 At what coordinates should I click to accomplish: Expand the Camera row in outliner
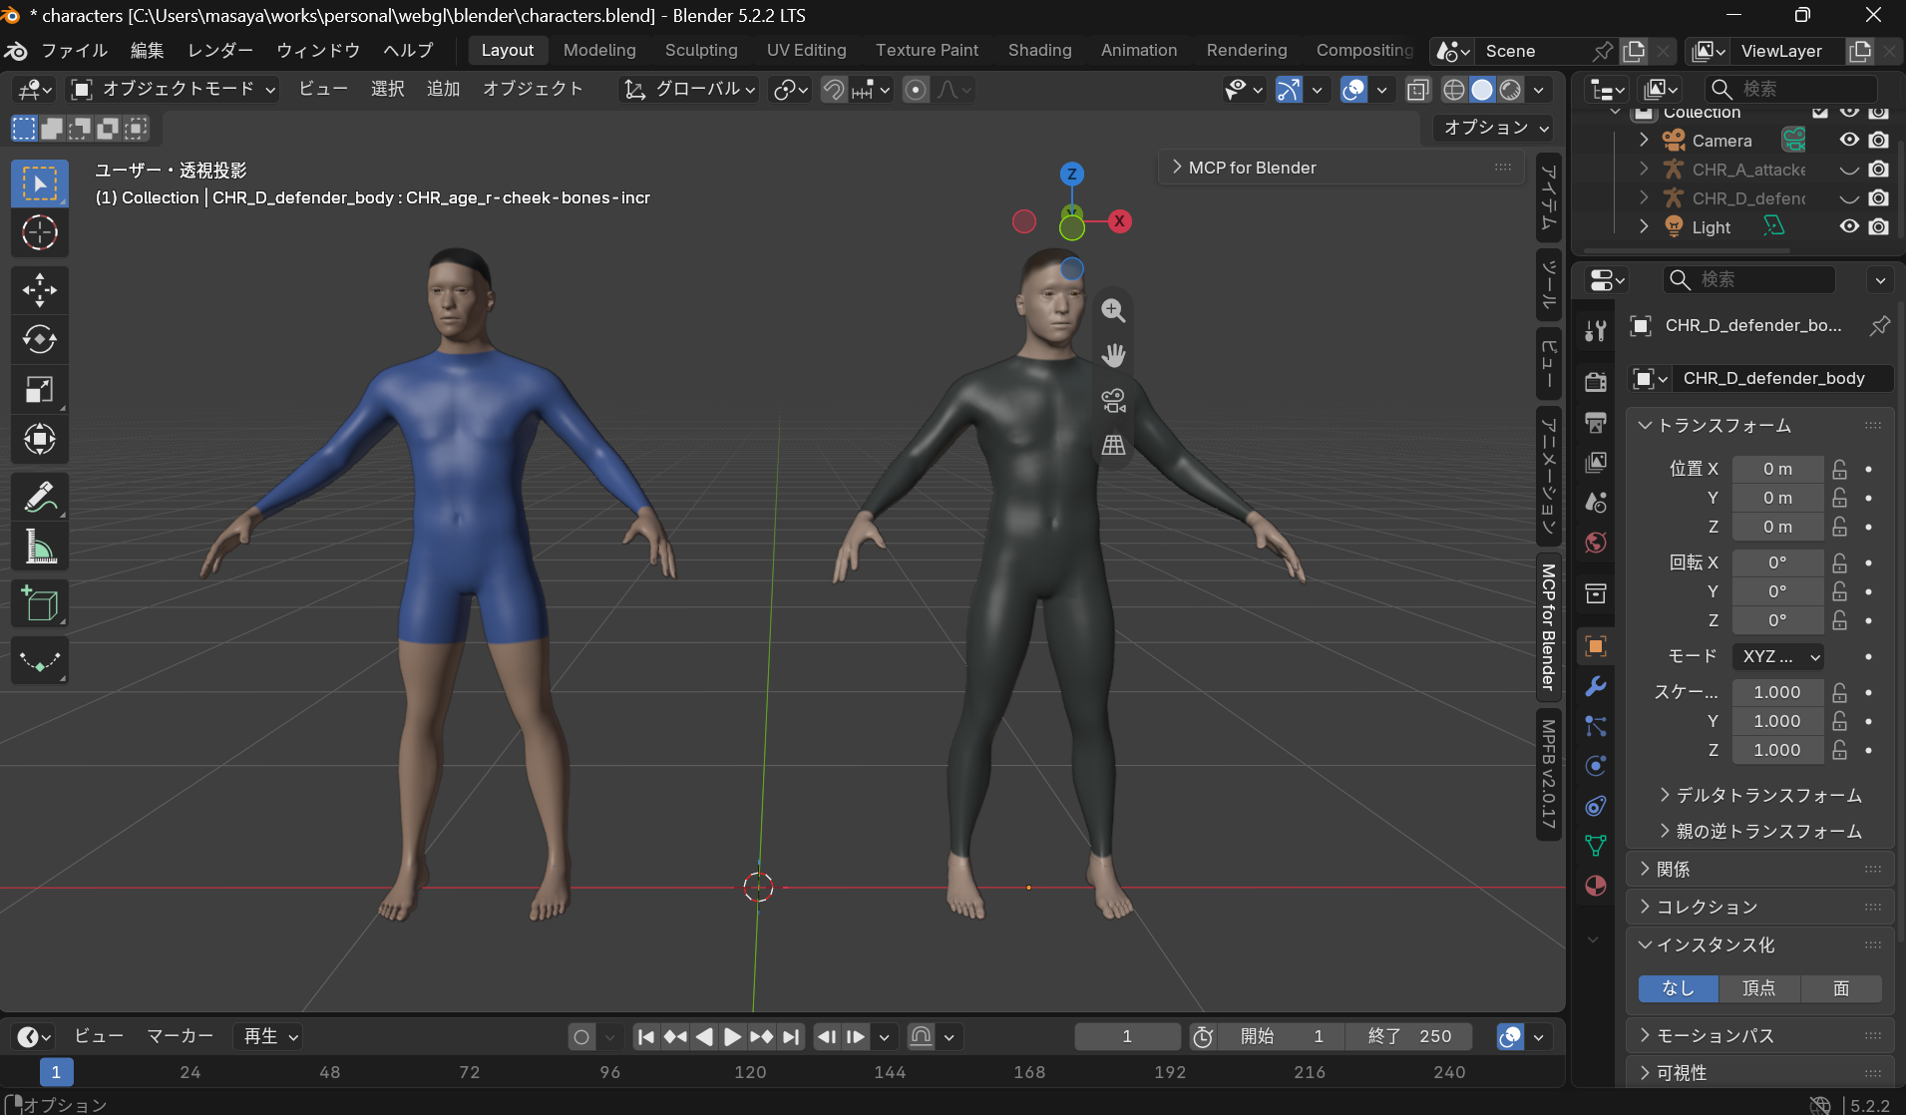1644,141
